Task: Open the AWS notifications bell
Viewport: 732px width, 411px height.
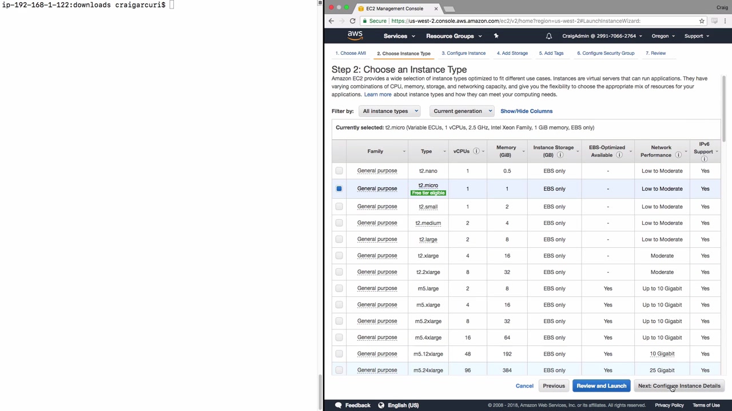Action: (x=549, y=36)
